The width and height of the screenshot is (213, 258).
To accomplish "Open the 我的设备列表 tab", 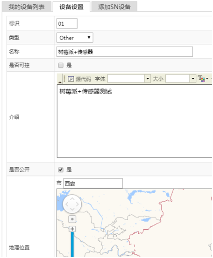I will 27,7.
